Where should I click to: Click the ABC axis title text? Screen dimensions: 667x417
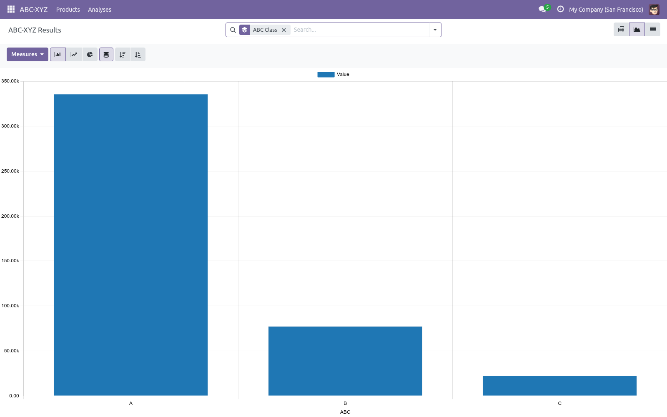(345, 412)
